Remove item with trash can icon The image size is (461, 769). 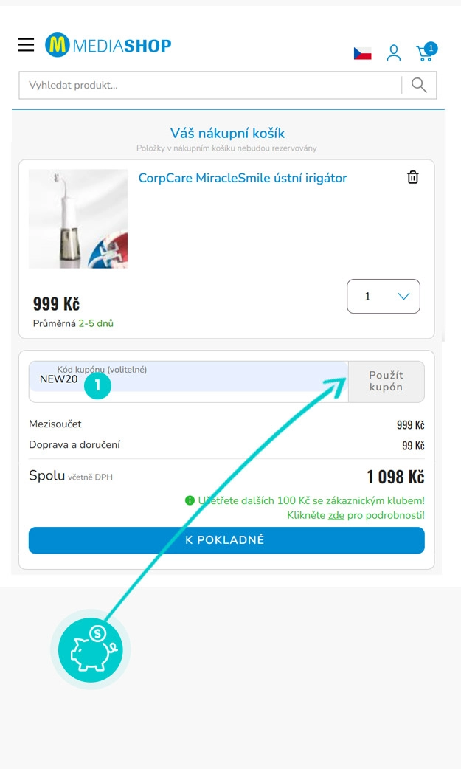tap(413, 177)
